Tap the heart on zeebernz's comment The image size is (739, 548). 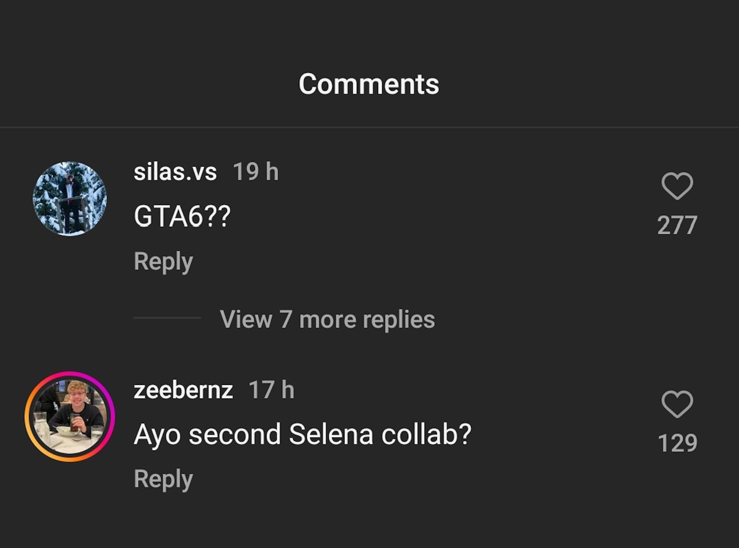coord(677,404)
